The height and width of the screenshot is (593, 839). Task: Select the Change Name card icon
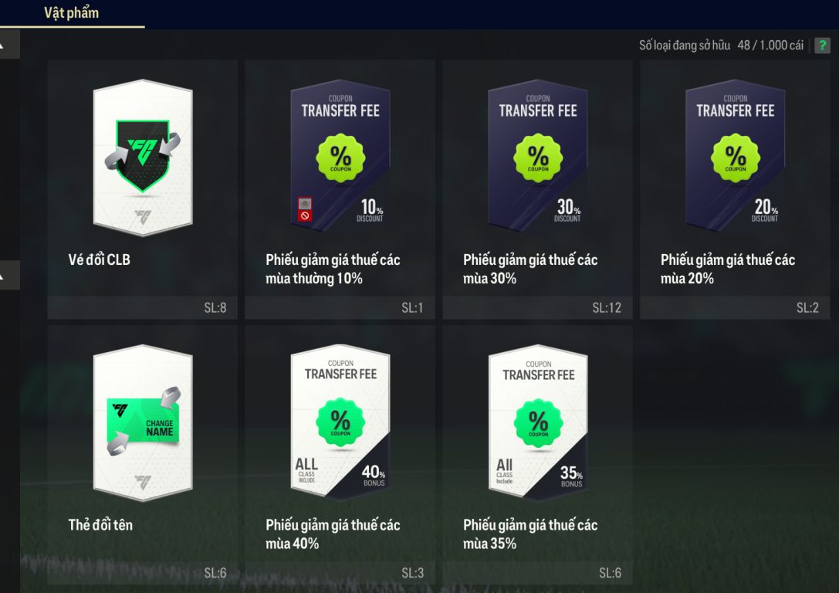[142, 423]
